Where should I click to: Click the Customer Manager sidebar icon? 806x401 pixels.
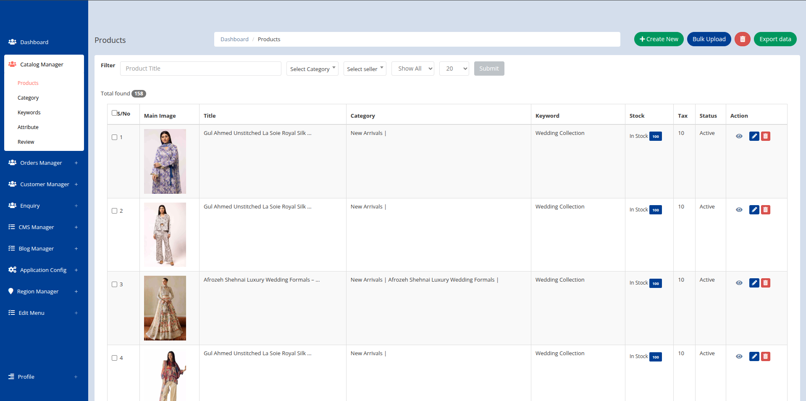click(12, 184)
